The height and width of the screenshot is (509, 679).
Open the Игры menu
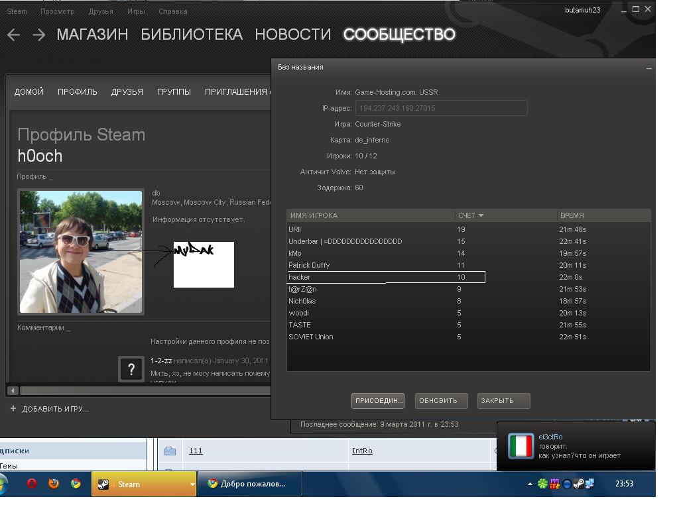136,11
